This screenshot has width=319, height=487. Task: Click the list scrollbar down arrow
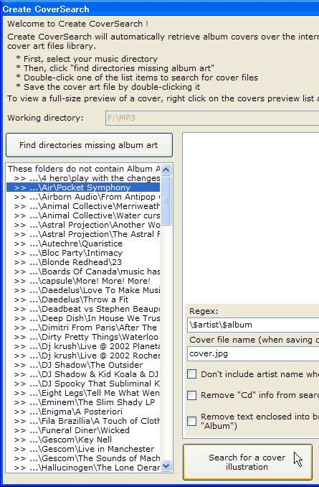pos(166,465)
